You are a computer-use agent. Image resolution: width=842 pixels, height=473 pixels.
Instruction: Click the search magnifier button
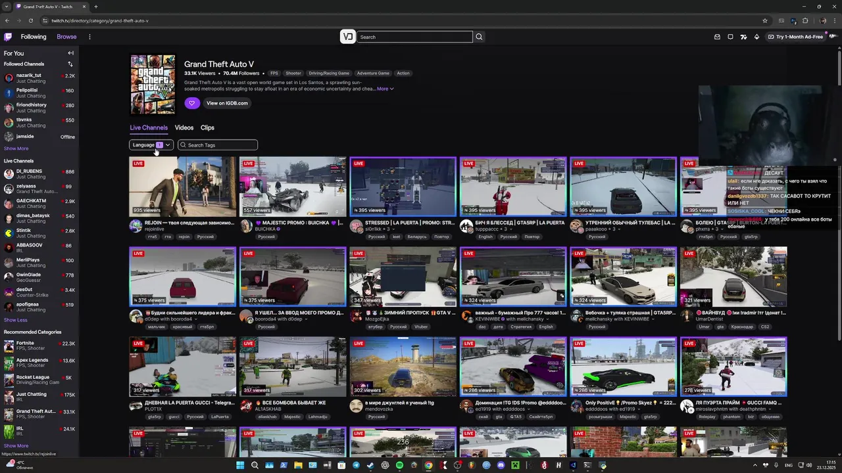(x=479, y=37)
